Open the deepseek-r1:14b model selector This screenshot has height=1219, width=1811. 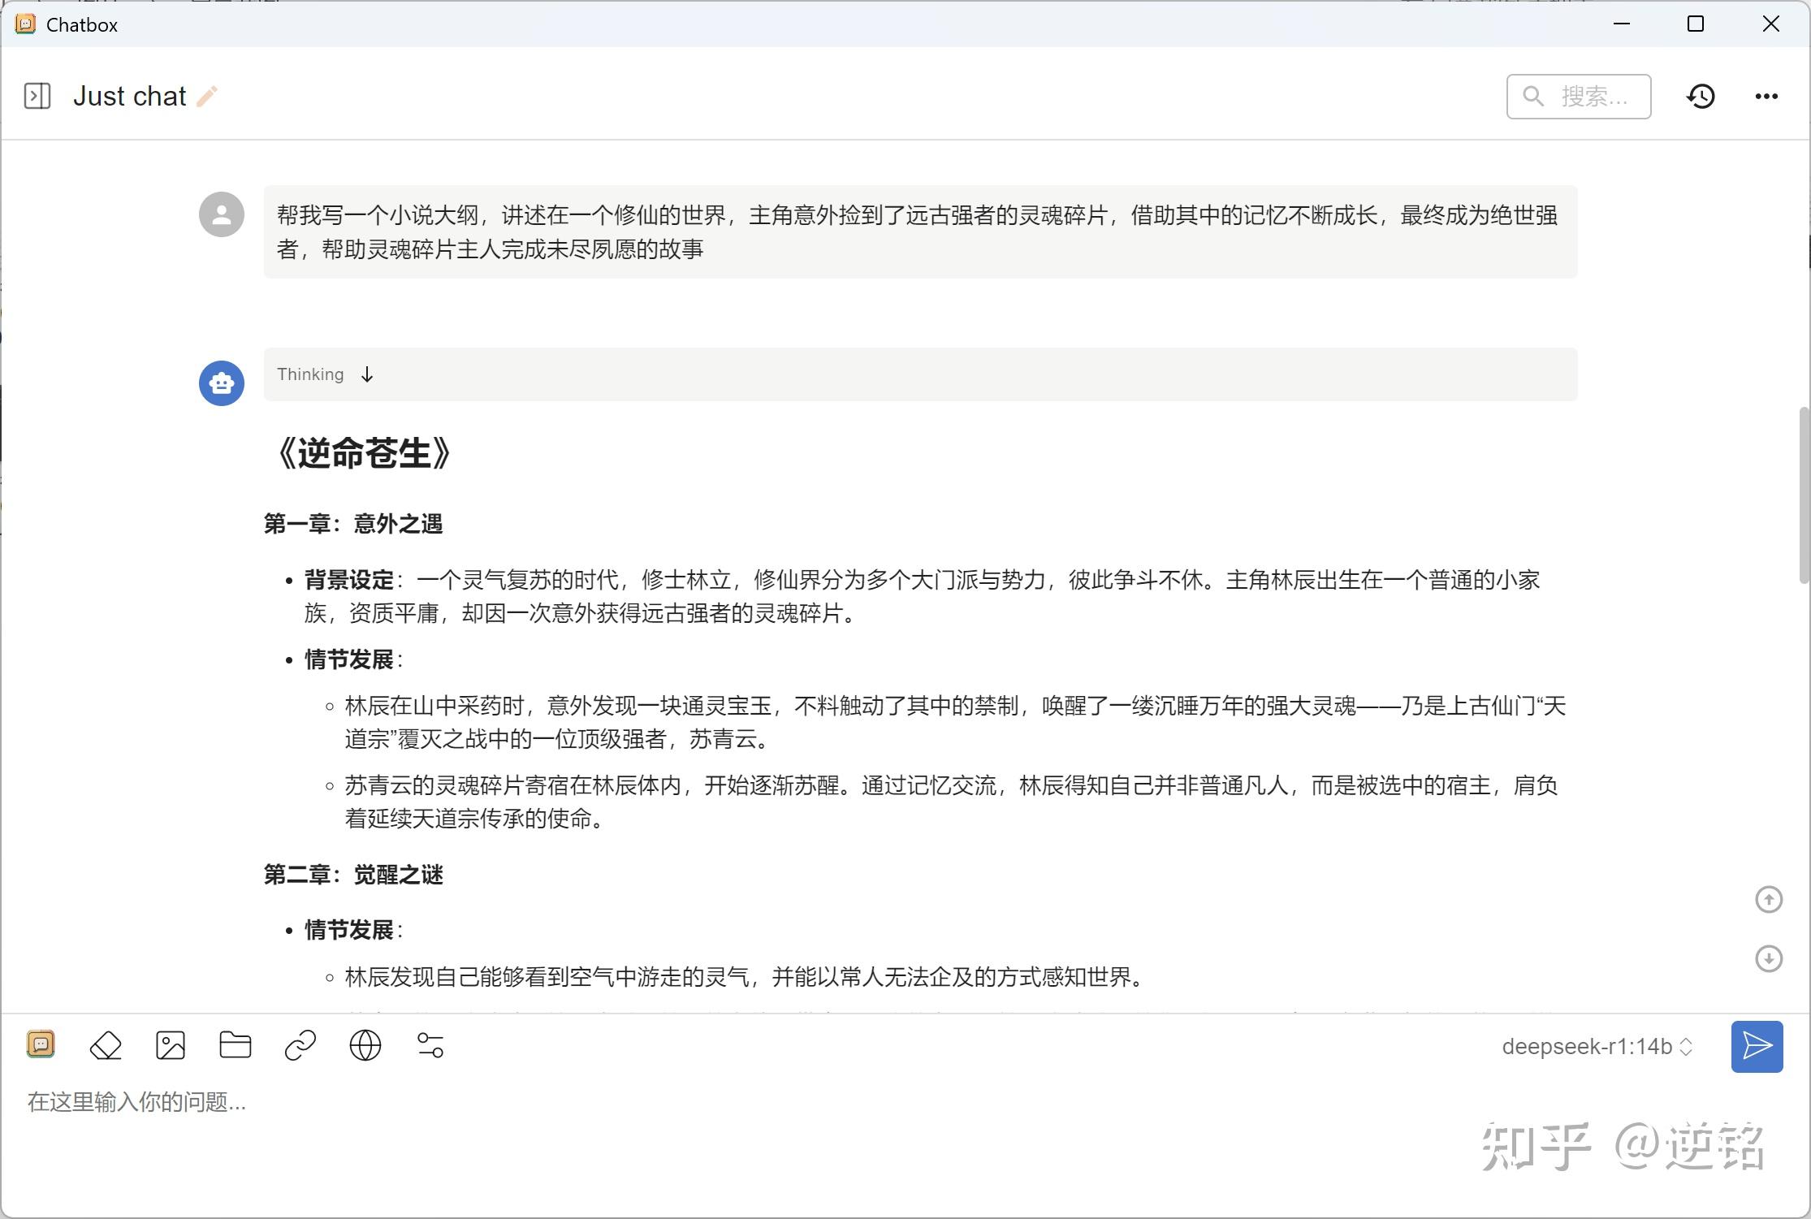1597,1047
